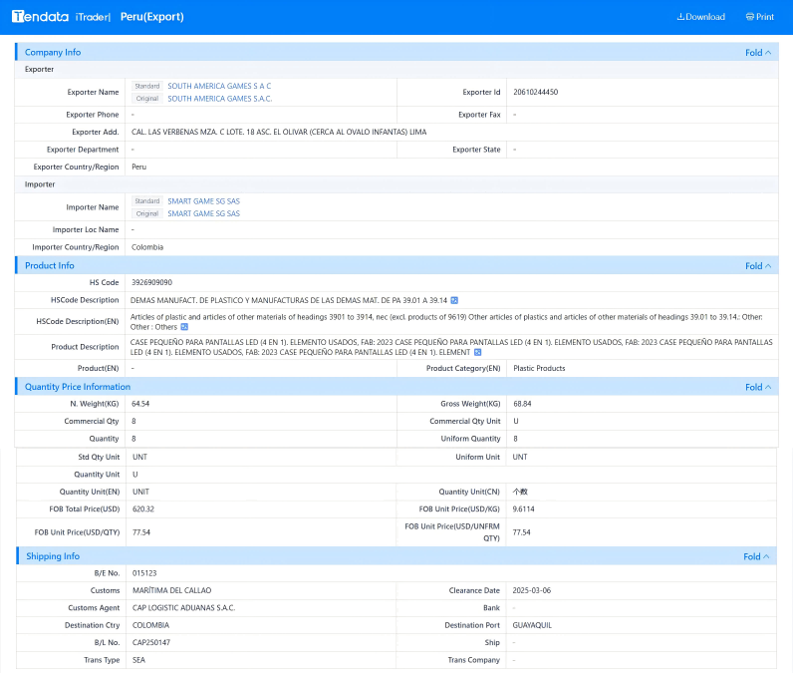793x673 pixels.
Task: Select the Product Description text CASE PEQUEÑO
Action: (451, 347)
